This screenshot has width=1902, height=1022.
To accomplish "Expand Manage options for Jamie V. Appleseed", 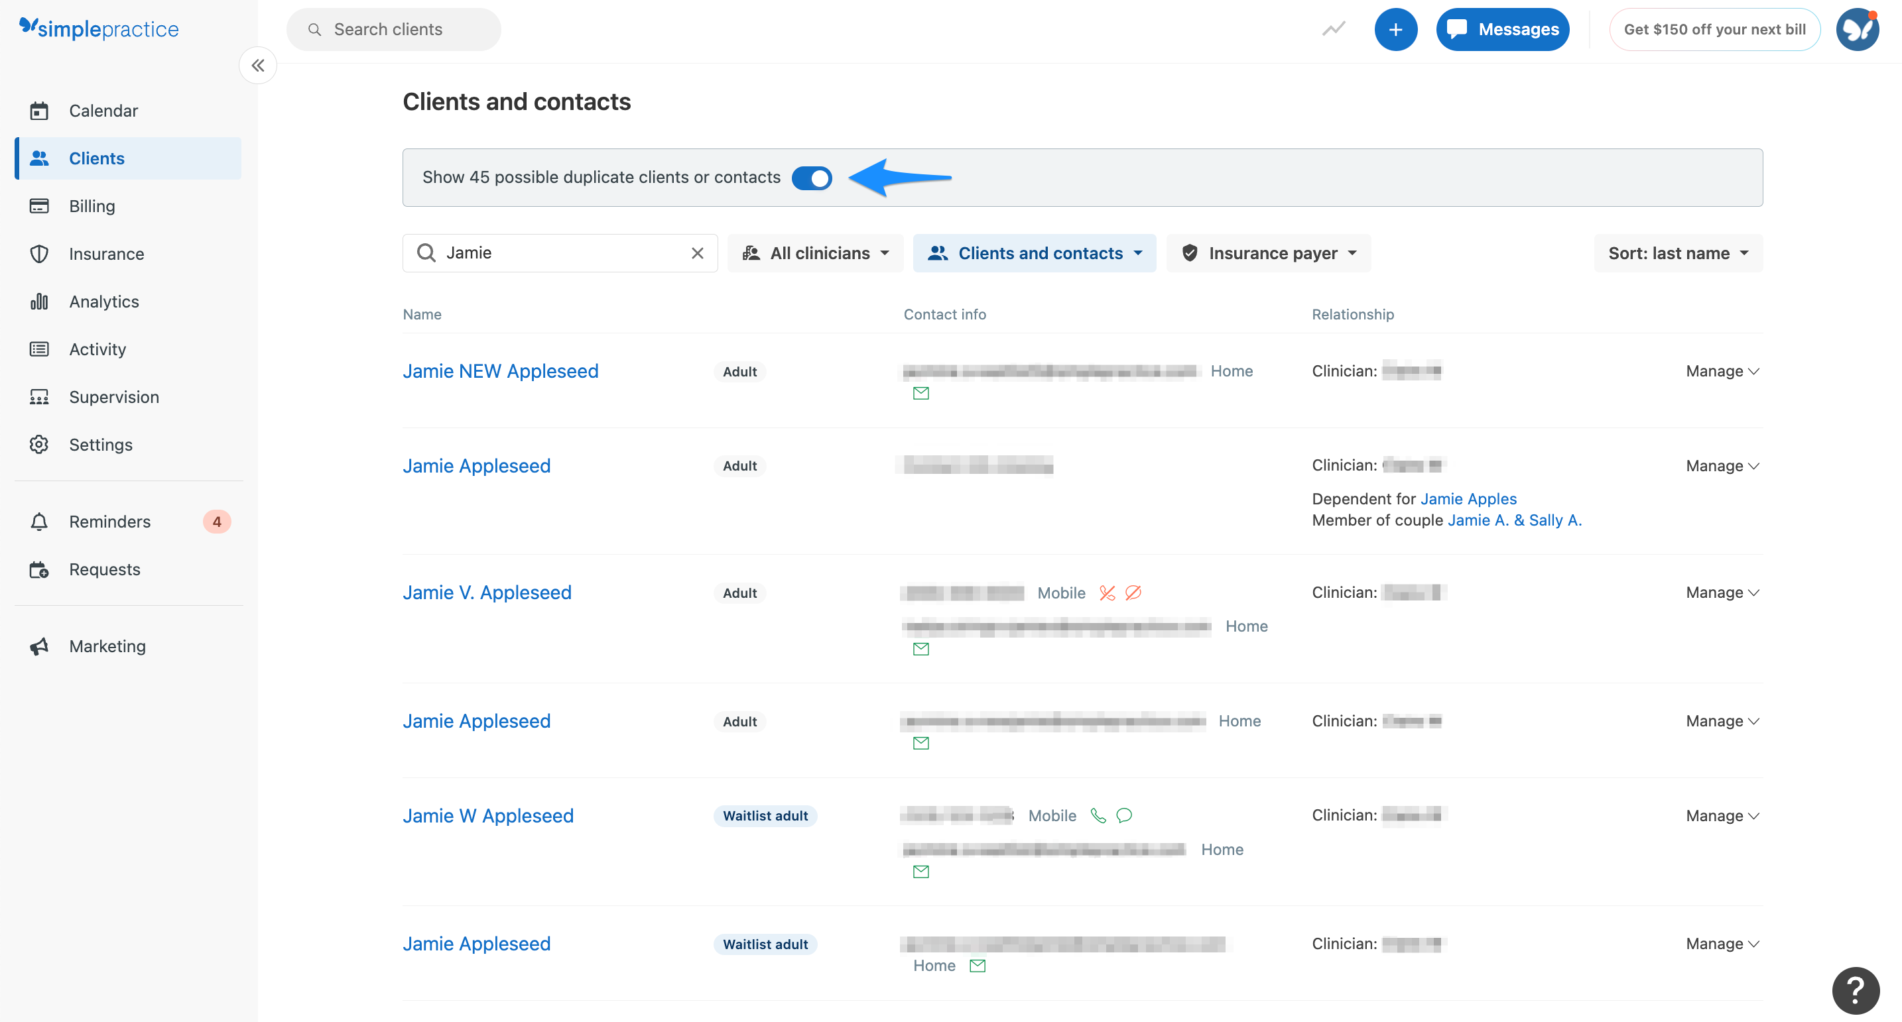I will (1722, 592).
